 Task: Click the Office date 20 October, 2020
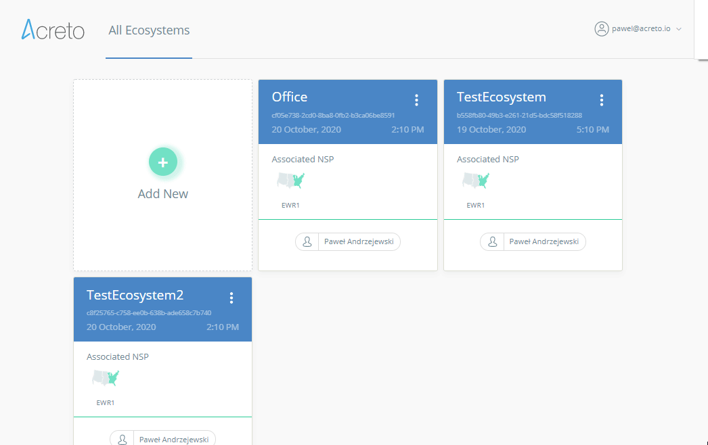click(306, 130)
